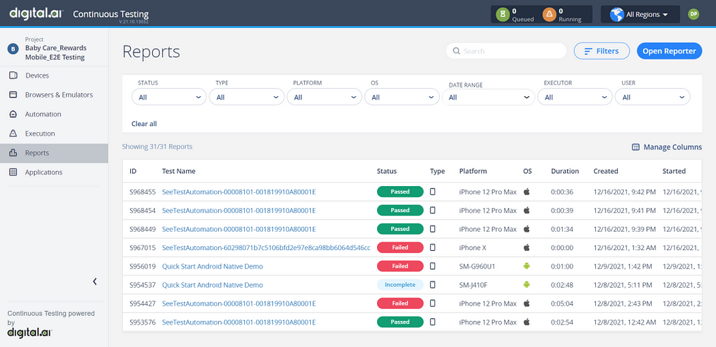Click the Passed badge in row S968454
The height and width of the screenshot is (347, 716).
[400, 210]
